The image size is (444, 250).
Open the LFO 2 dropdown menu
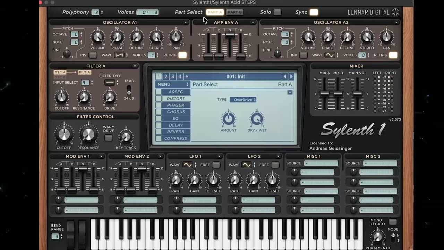click(278, 157)
